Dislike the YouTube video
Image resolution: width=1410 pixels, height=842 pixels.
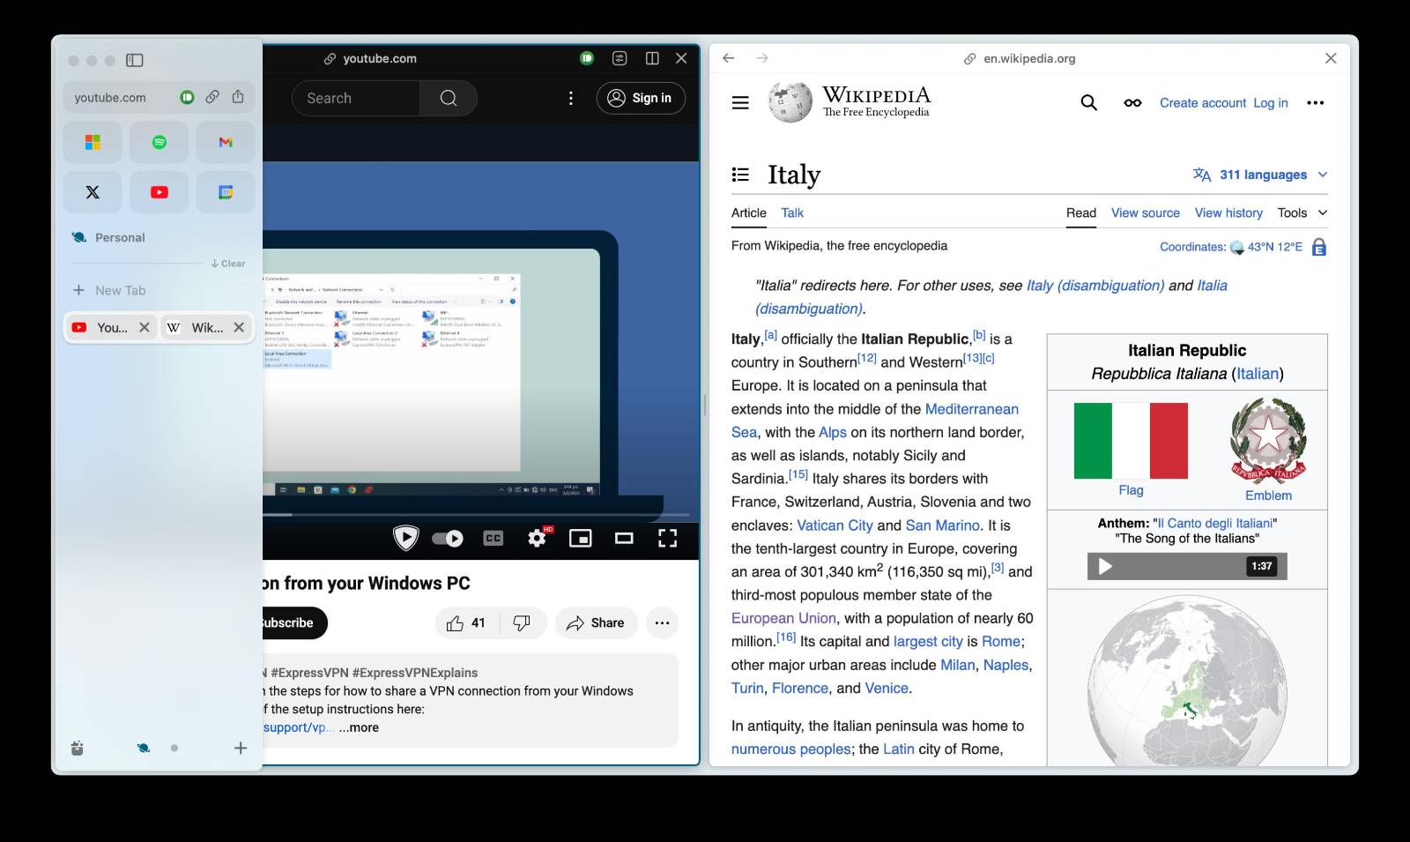click(522, 623)
